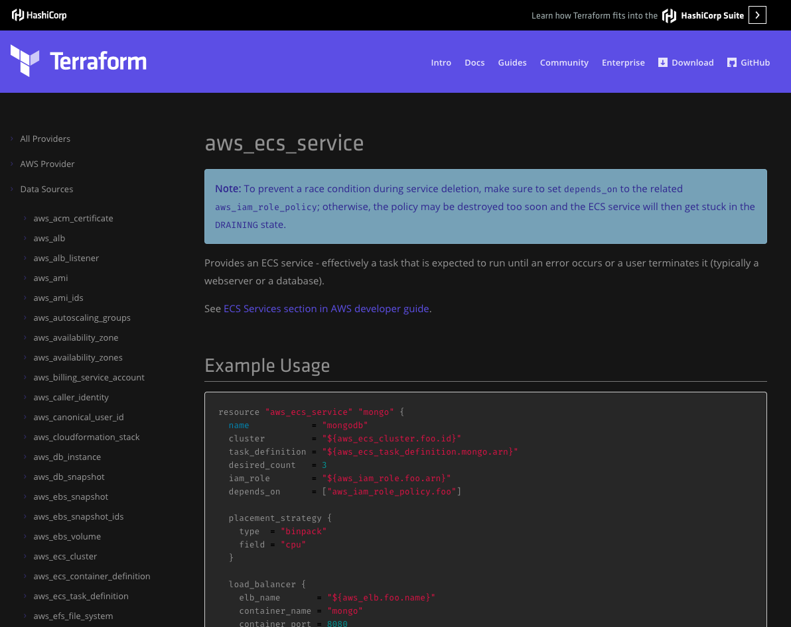791x627 pixels.
Task: Open aws_availability_zones sidebar entry
Action: coord(78,357)
